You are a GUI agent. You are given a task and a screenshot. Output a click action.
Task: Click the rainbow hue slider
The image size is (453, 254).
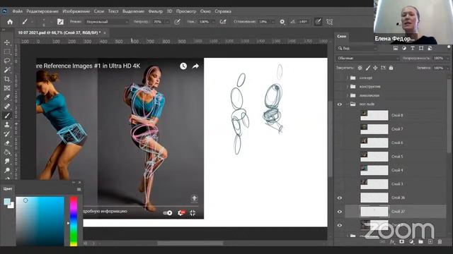pyautogui.click(x=74, y=221)
